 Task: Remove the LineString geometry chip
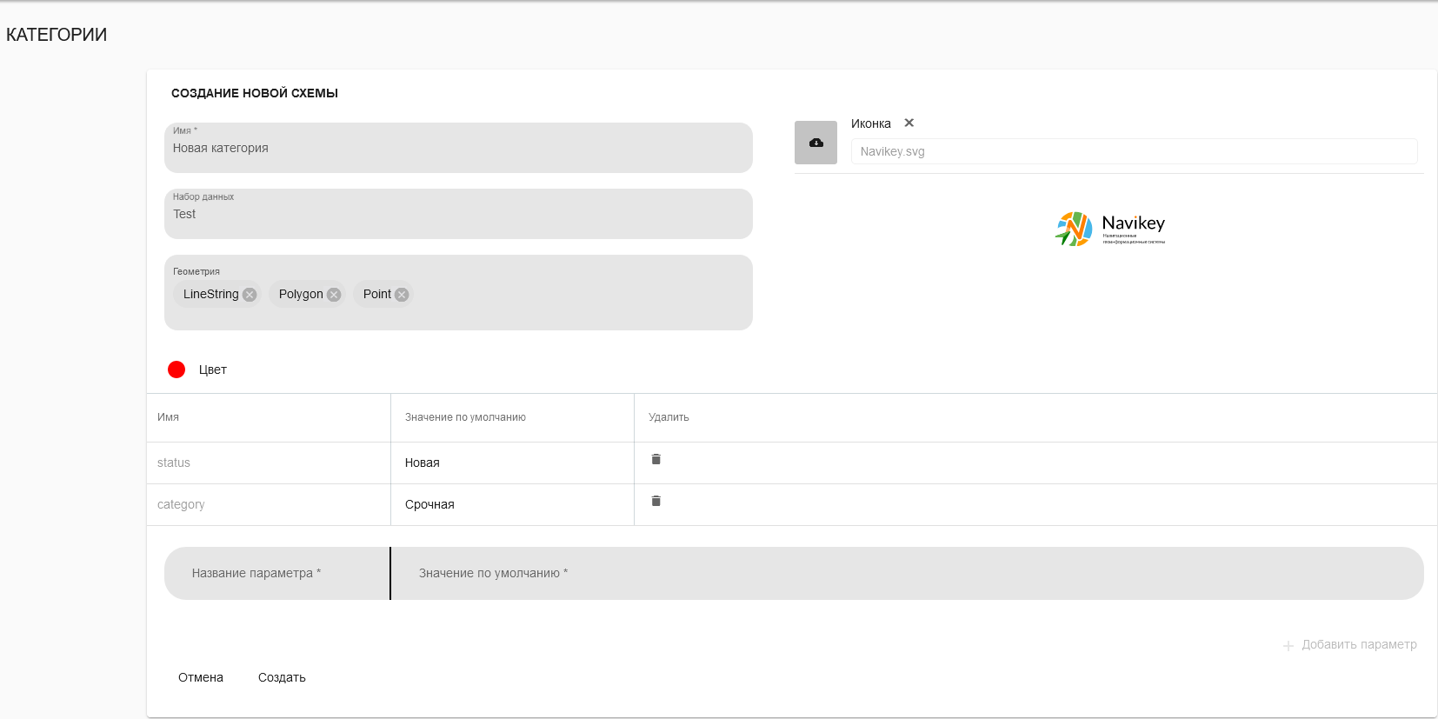(250, 295)
